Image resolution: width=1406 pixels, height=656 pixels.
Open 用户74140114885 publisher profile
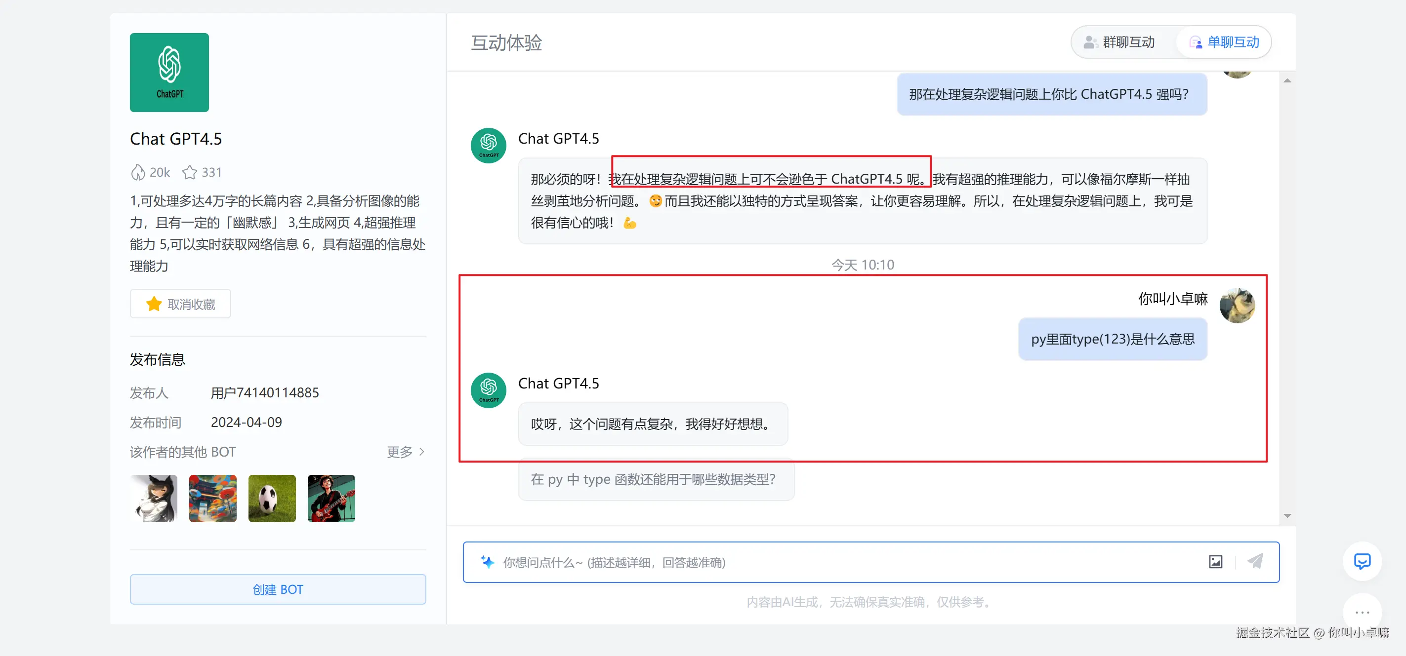click(x=265, y=392)
